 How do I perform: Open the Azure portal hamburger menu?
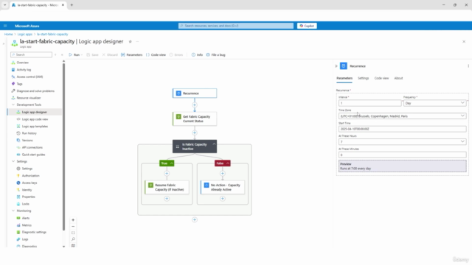pyautogui.click(x=5, y=26)
